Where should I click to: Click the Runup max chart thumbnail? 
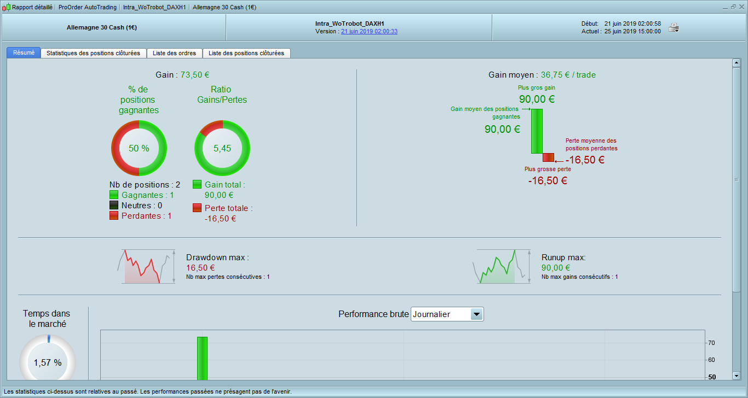[502, 266]
